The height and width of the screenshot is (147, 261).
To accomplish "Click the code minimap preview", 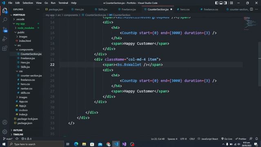I will pyautogui.click(x=250, y=23).
